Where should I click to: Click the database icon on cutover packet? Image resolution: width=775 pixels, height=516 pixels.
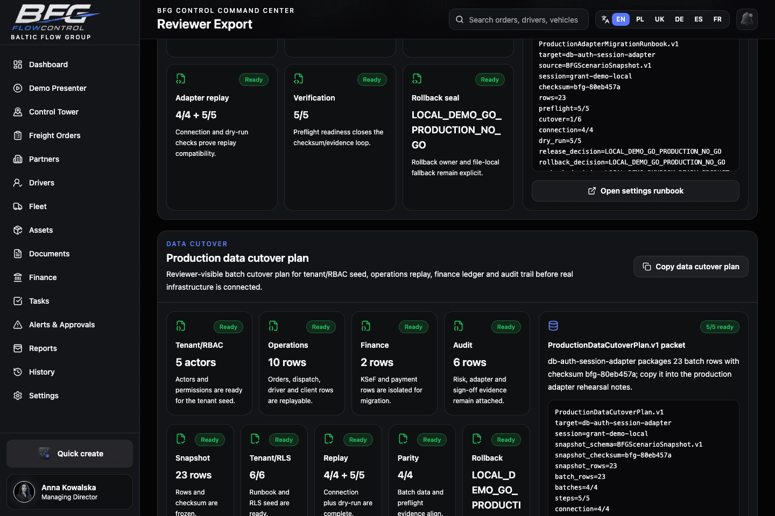[x=553, y=326]
